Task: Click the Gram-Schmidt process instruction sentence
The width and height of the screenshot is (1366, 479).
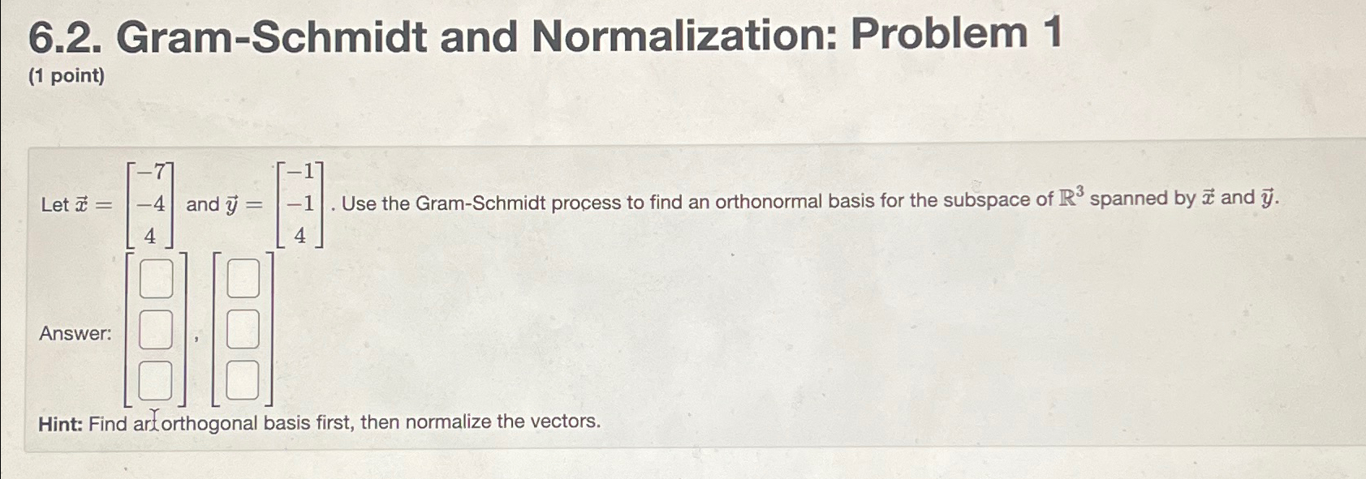Action: pyautogui.click(x=730, y=202)
